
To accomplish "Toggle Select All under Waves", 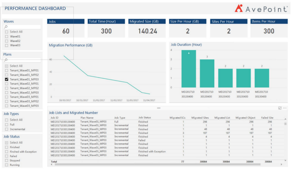I will (x=7, y=32).
